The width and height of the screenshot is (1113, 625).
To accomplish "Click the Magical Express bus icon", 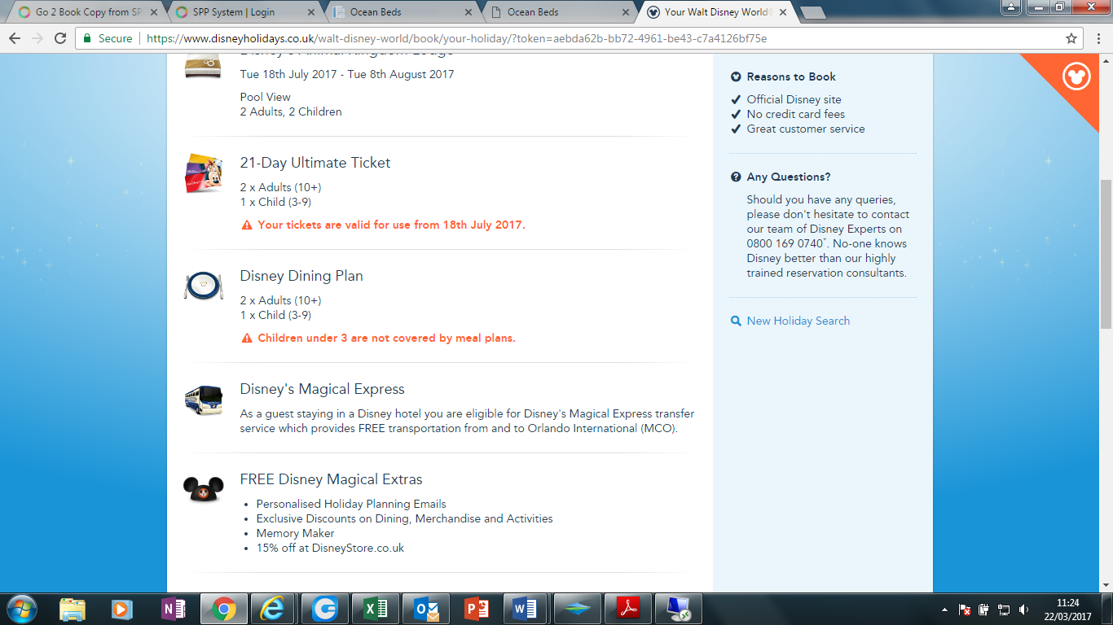I will (203, 400).
